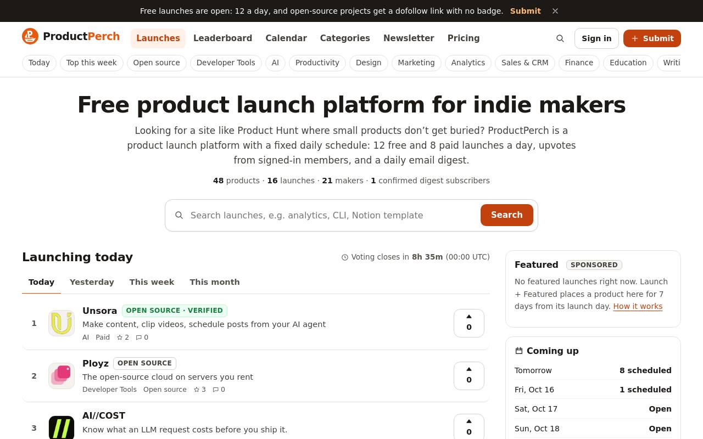Switch to the Yesterday tab
The width and height of the screenshot is (703, 439).
click(x=92, y=282)
